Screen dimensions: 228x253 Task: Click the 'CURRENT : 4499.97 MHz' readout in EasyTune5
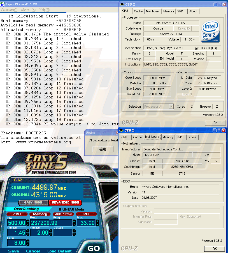coord(39,187)
